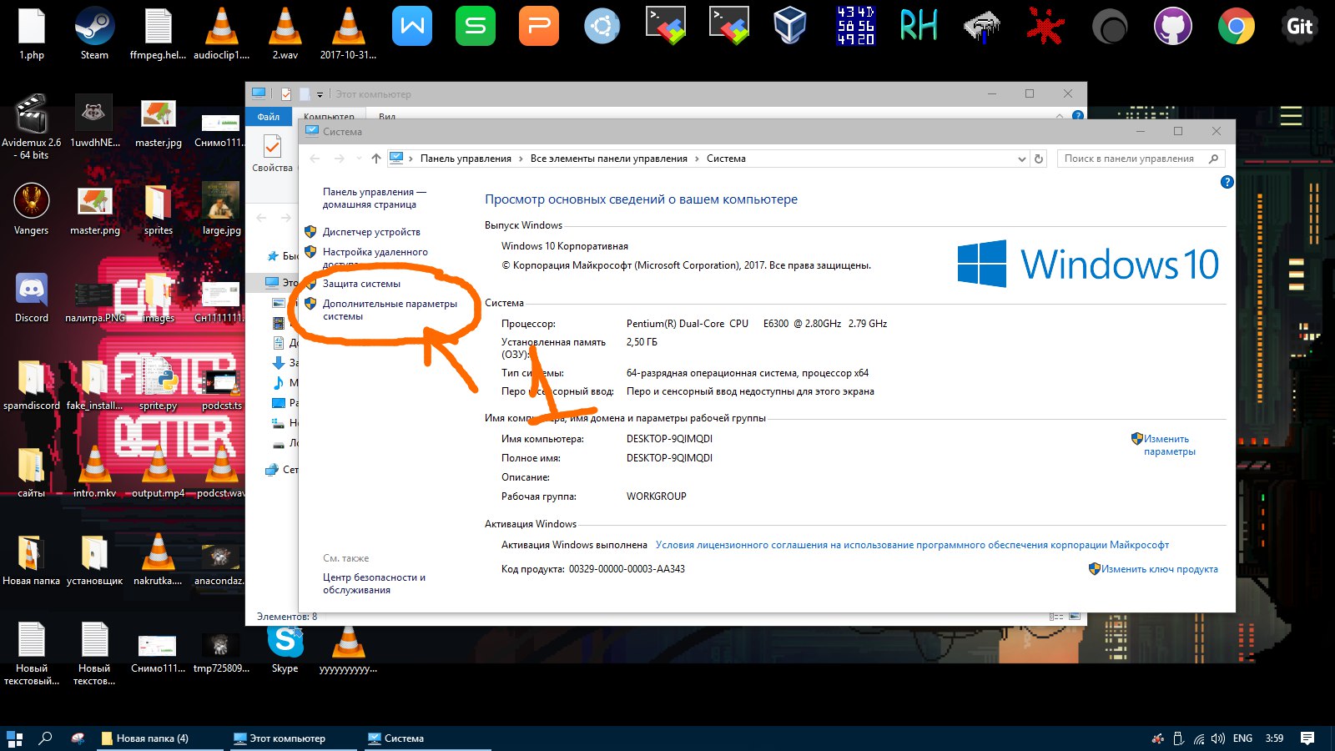Select sprite.py Python file
This screenshot has height=751, width=1335.
pos(159,385)
